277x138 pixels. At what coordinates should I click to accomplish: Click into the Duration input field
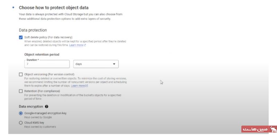pos(47,64)
